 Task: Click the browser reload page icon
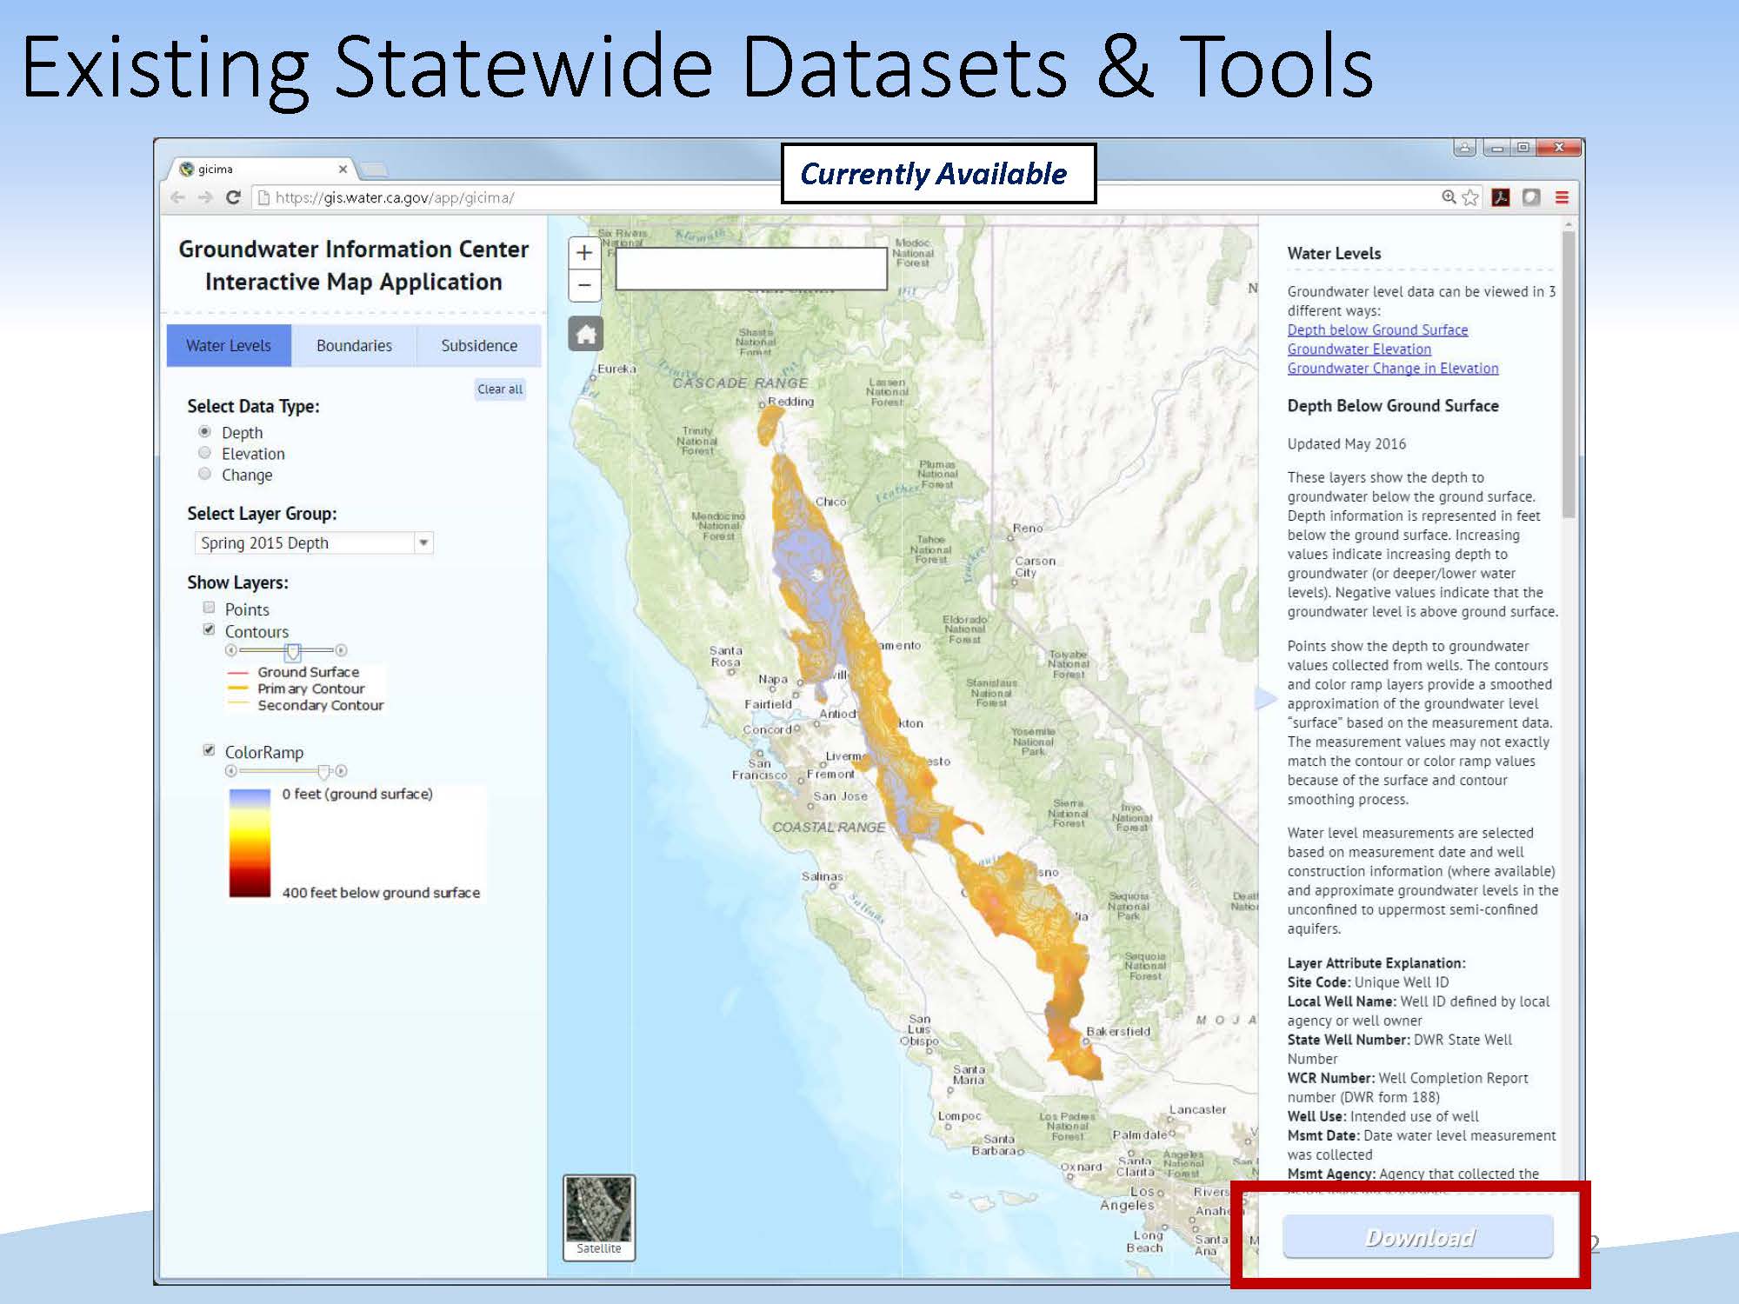point(233,197)
